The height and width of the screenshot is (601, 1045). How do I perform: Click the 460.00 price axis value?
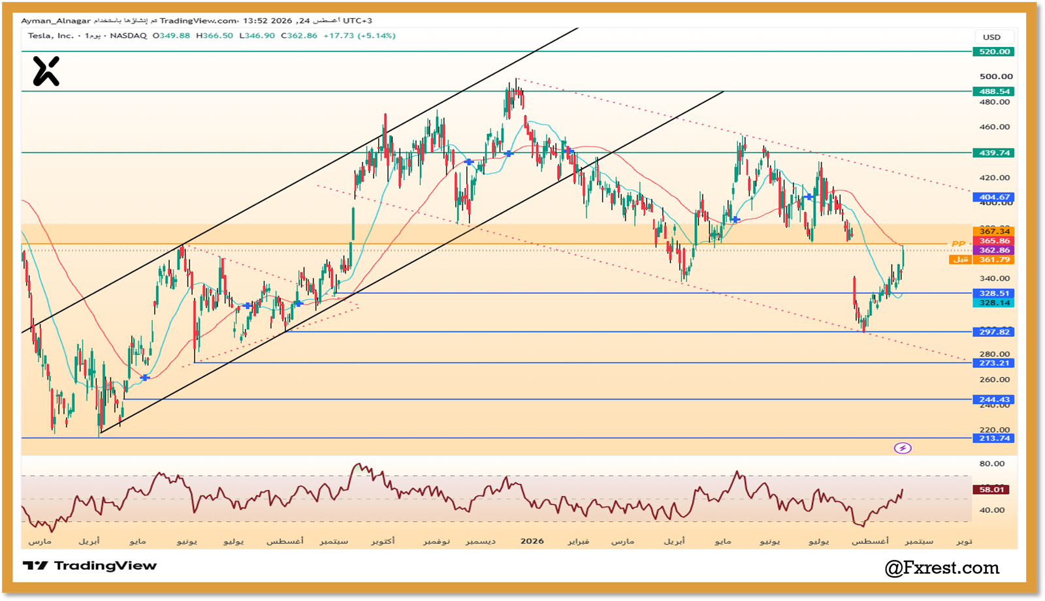coord(995,127)
